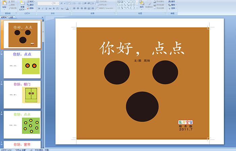Open Shape Effects (形状效果) menu
The image size is (236, 151).
click(159, 8)
